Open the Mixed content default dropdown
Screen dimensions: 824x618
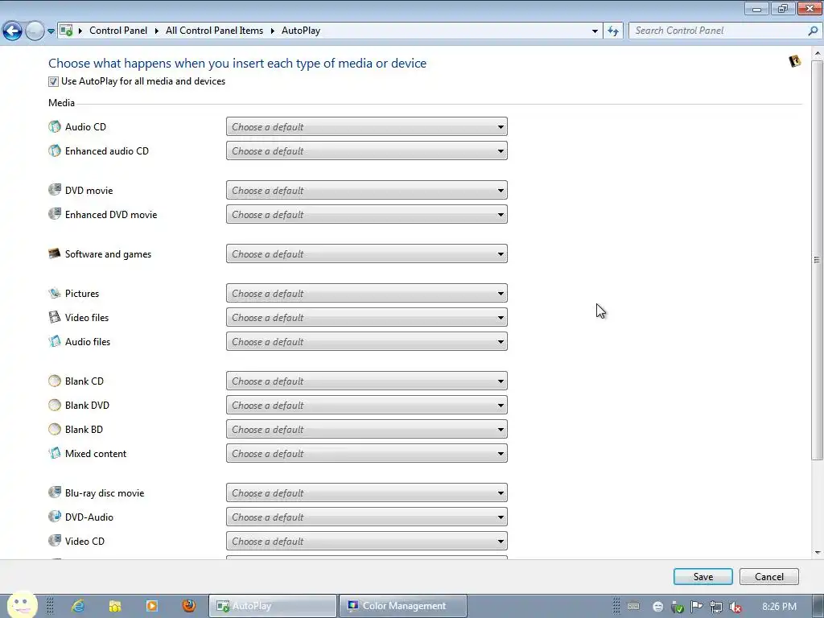click(x=367, y=454)
